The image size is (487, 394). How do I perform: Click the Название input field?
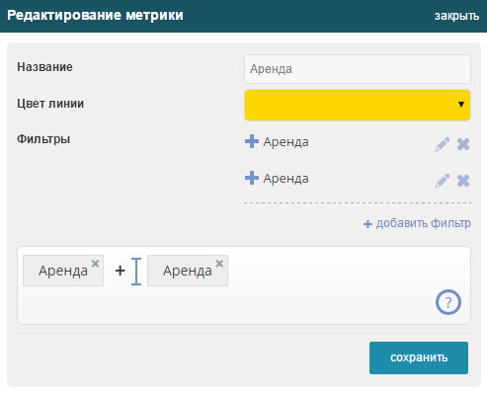(358, 69)
